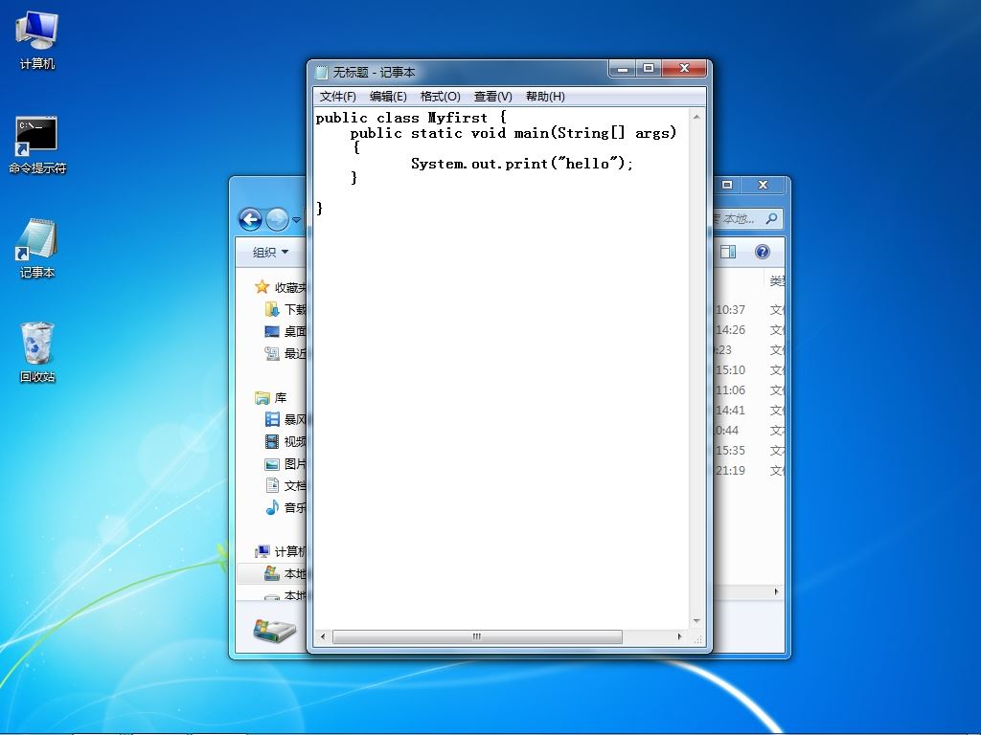Select 最近 places in Explorer sidebar
Image resolution: width=981 pixels, height=735 pixels.
285,354
